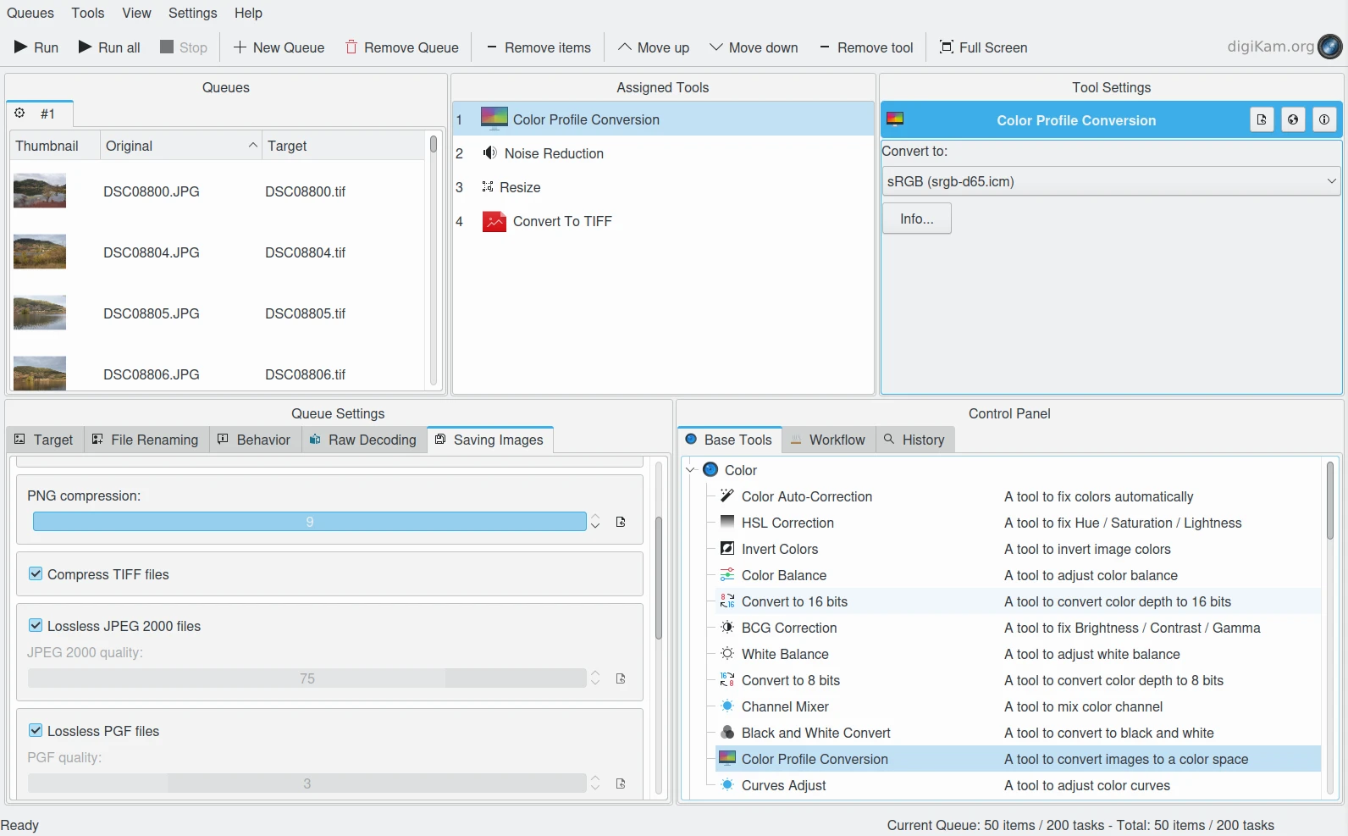Screen dimensions: 1348x836
Task: Click reset icon beside PNG compression slider
Action: (621, 522)
